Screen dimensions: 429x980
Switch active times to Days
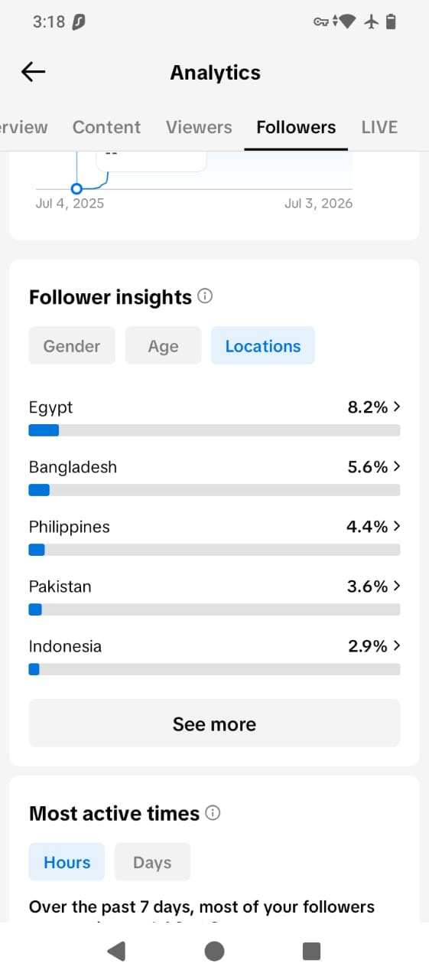152,862
